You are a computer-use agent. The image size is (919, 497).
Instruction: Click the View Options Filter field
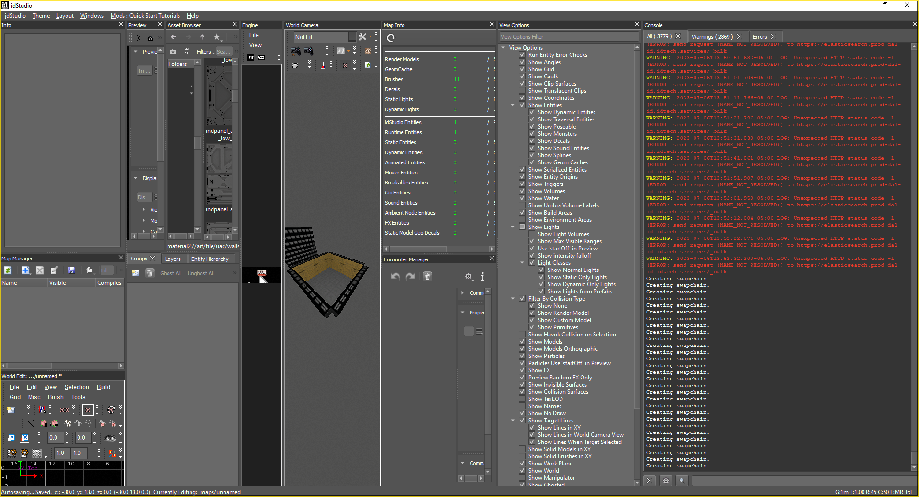[x=569, y=37]
